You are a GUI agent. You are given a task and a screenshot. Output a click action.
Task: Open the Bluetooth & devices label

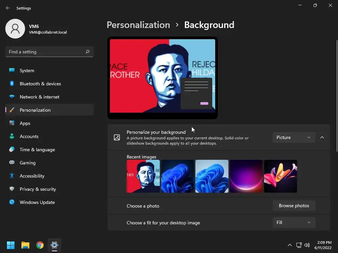click(x=40, y=84)
